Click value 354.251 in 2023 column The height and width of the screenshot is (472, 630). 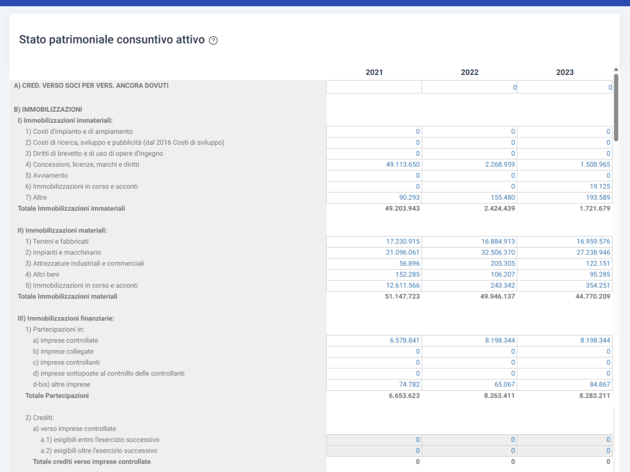point(598,286)
